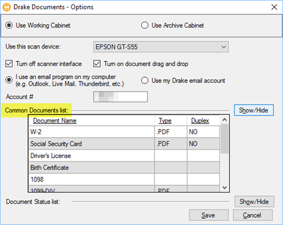283x225 pixels.
Task: Click the Drake Documents app icon in title bar
Action: [x=7, y=7]
